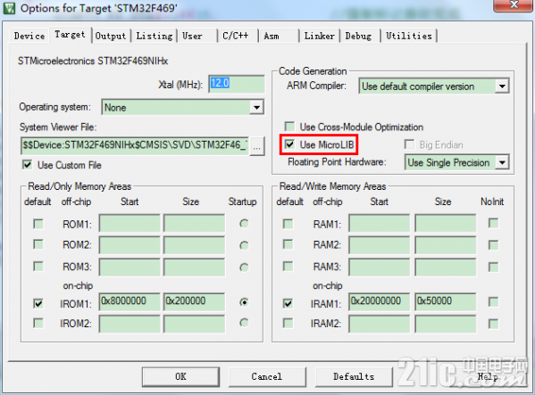Screen dimensions: 535x395
Task: Select the ROM2 Startup radio button
Action: tap(244, 245)
